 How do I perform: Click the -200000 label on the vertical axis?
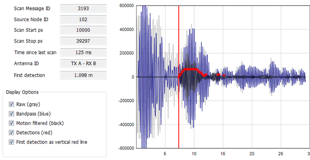click(126, 101)
